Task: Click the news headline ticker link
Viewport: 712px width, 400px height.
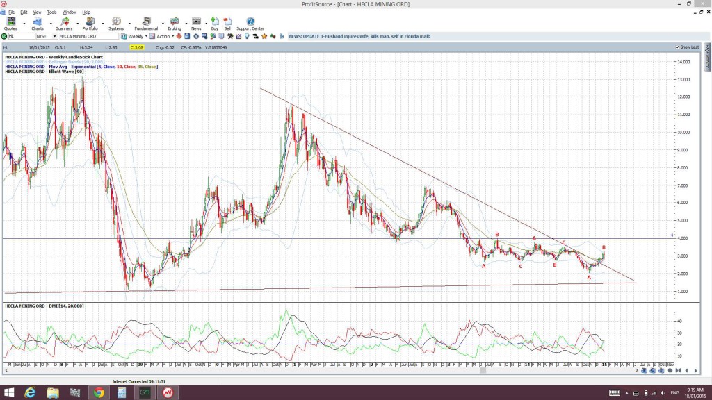Action: click(x=359, y=36)
